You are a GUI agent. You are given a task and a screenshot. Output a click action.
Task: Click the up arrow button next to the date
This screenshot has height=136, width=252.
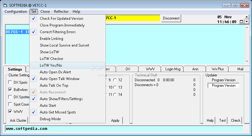pyautogui.click(x=247, y=17)
